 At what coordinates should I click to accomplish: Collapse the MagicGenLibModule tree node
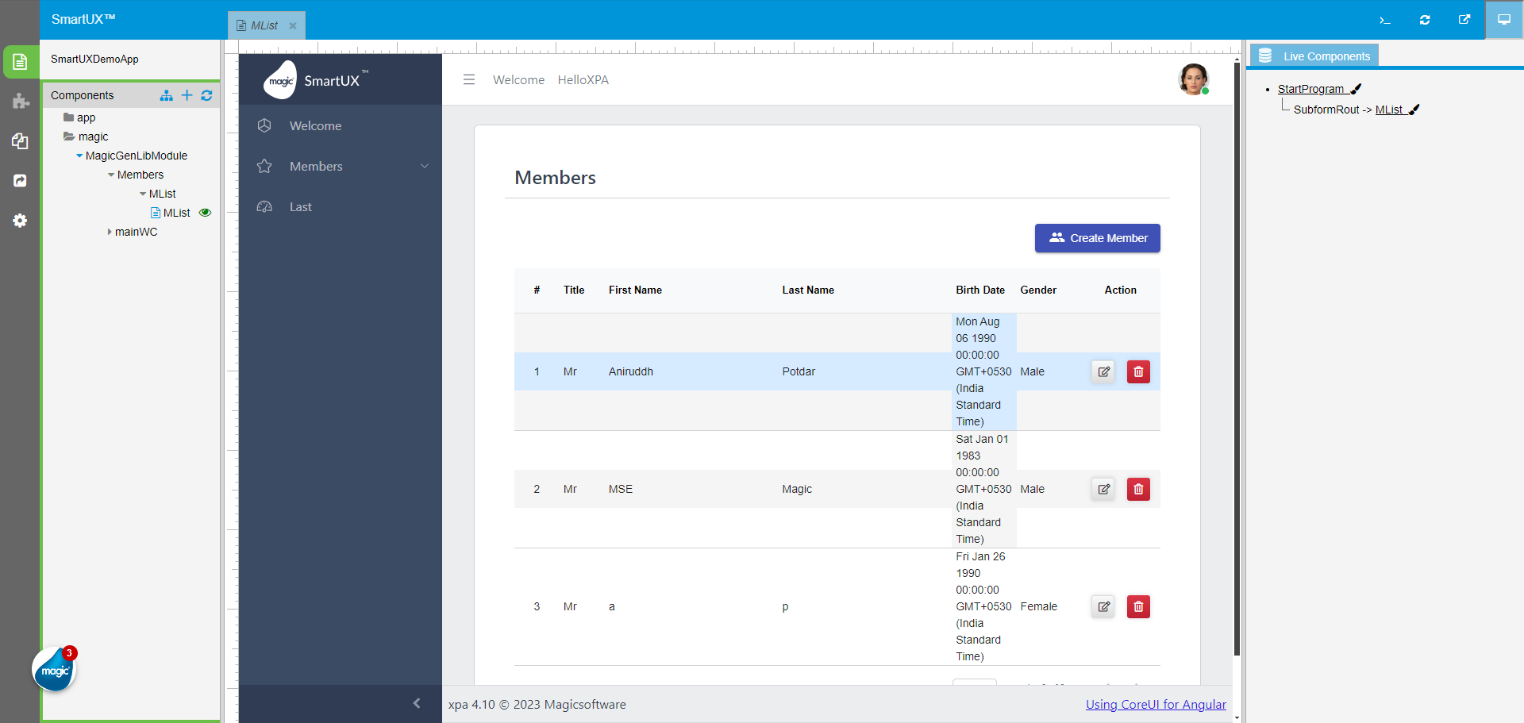coord(78,156)
